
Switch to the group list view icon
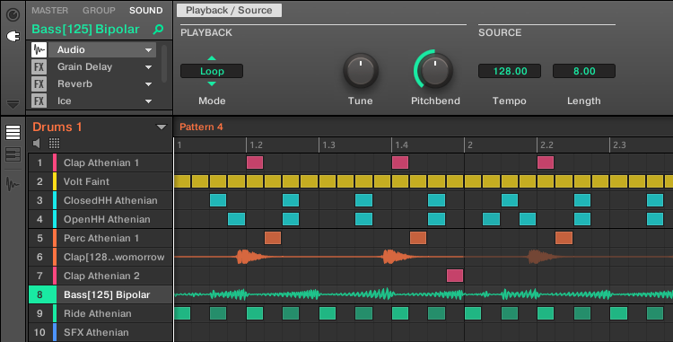13,133
